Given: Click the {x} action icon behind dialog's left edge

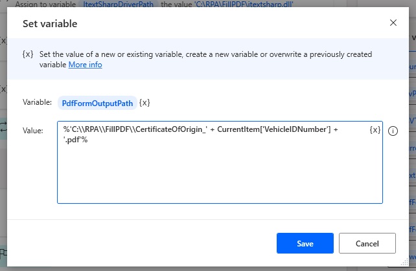Looking at the screenshot, I should coord(3,89).
